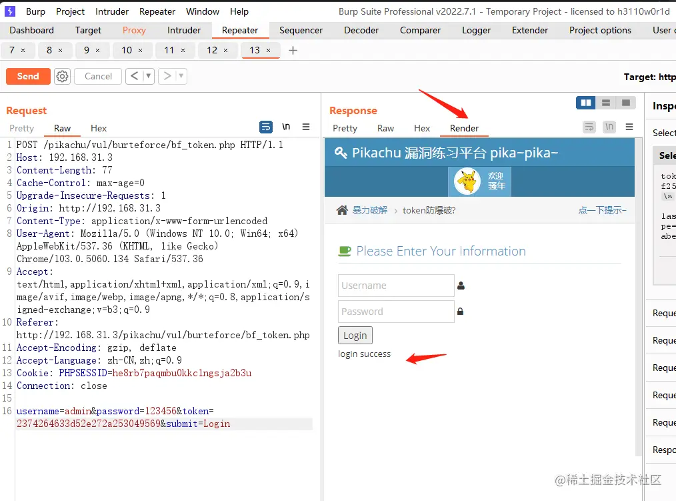Toggle word wrap in Request panel
This screenshot has width=676, height=501.
[266, 127]
